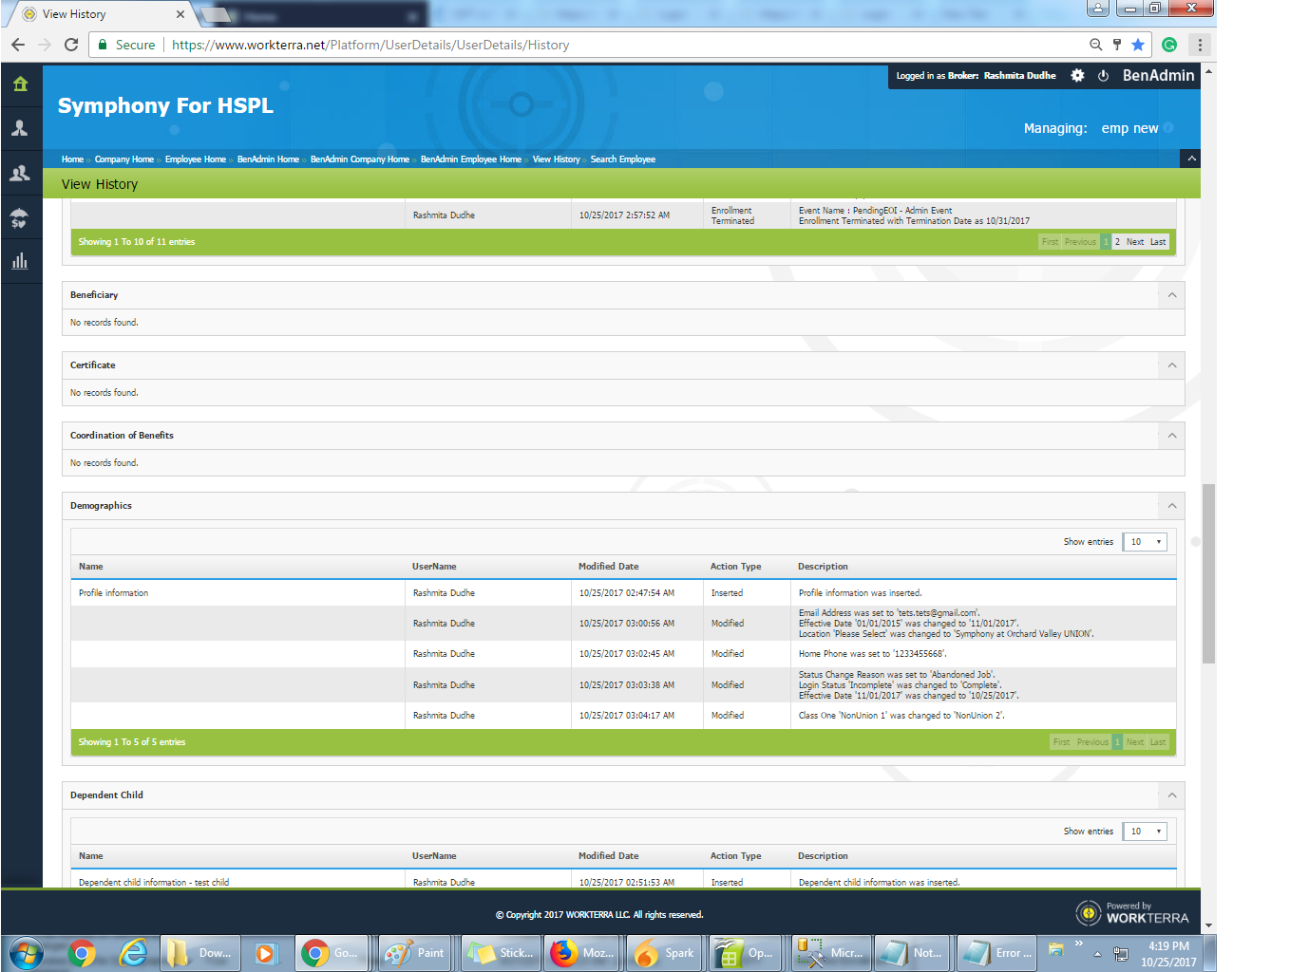Image resolution: width=1290 pixels, height=972 pixels.
Task: Sort Dependent Child table by Description
Action: (823, 856)
